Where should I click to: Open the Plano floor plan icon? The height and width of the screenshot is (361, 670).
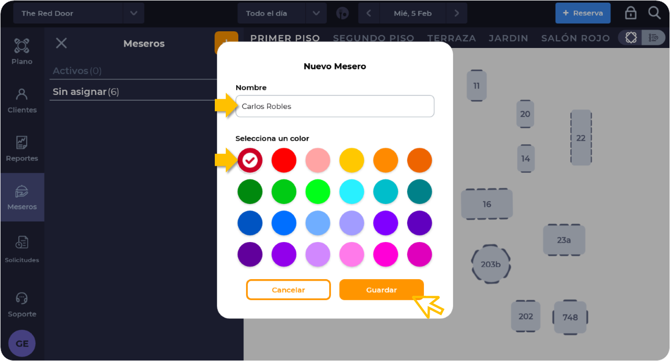tap(22, 46)
